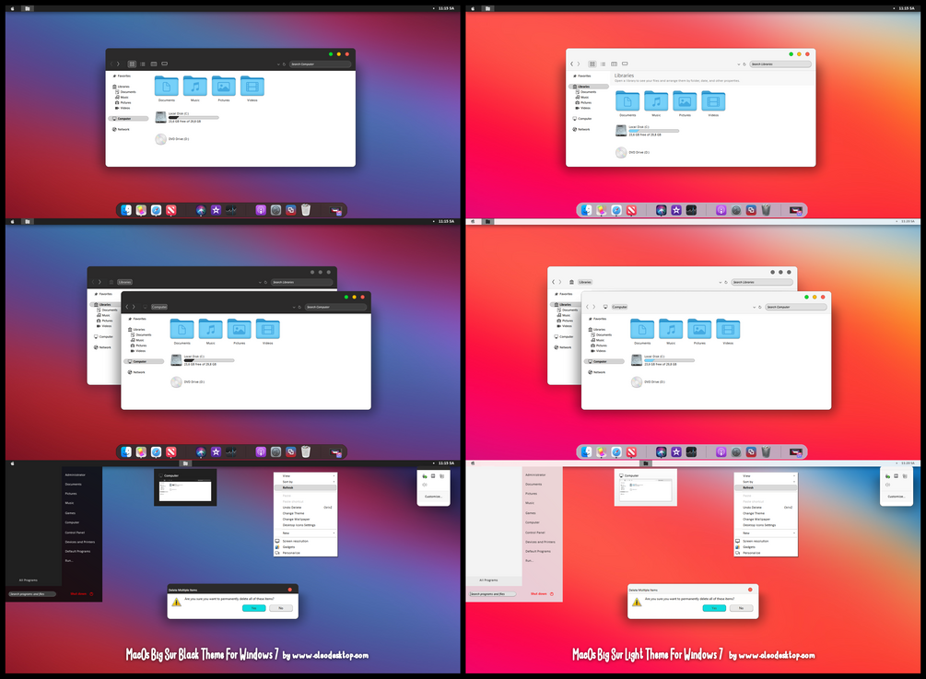Click Local Disk capacity bar in light Computer window
The height and width of the screenshot is (679, 926).
pos(669,360)
